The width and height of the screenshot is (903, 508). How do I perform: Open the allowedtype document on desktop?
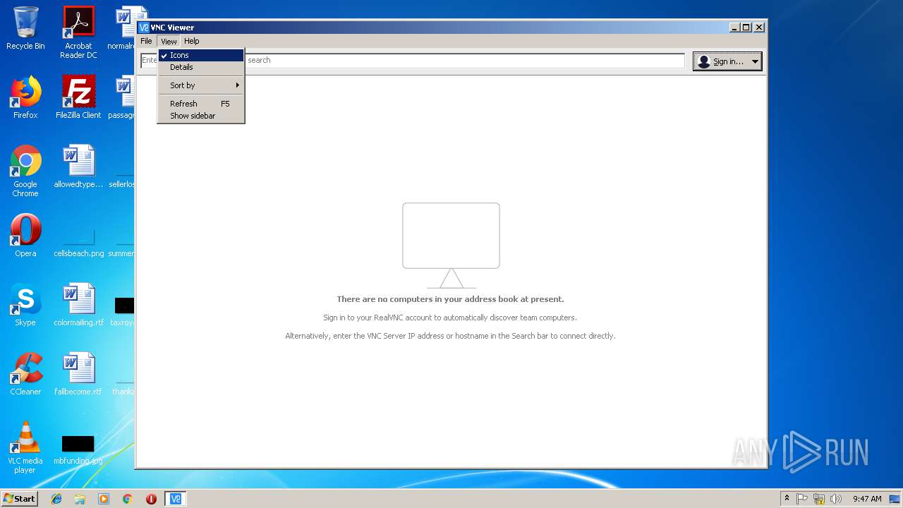click(x=78, y=167)
